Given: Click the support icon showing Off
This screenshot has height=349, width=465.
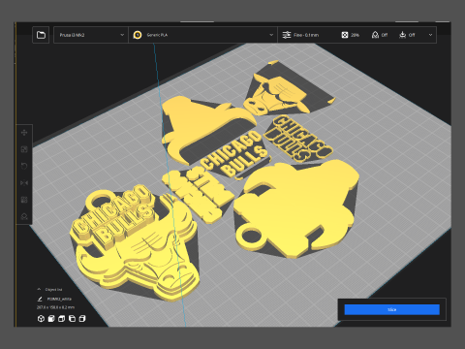Looking at the screenshot, I should [x=375, y=35].
